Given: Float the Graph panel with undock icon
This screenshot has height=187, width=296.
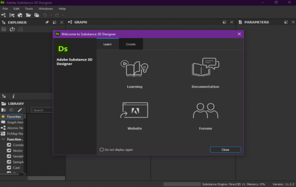Looking at the screenshot, I should click(x=224, y=22).
